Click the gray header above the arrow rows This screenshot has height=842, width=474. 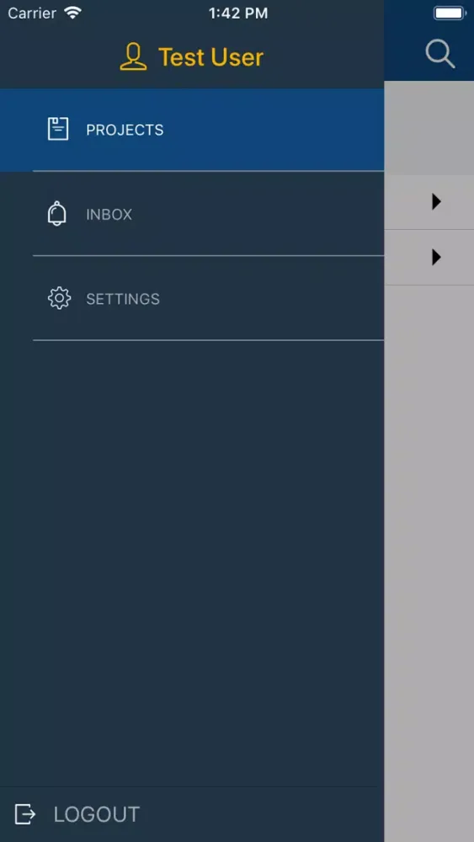429,128
